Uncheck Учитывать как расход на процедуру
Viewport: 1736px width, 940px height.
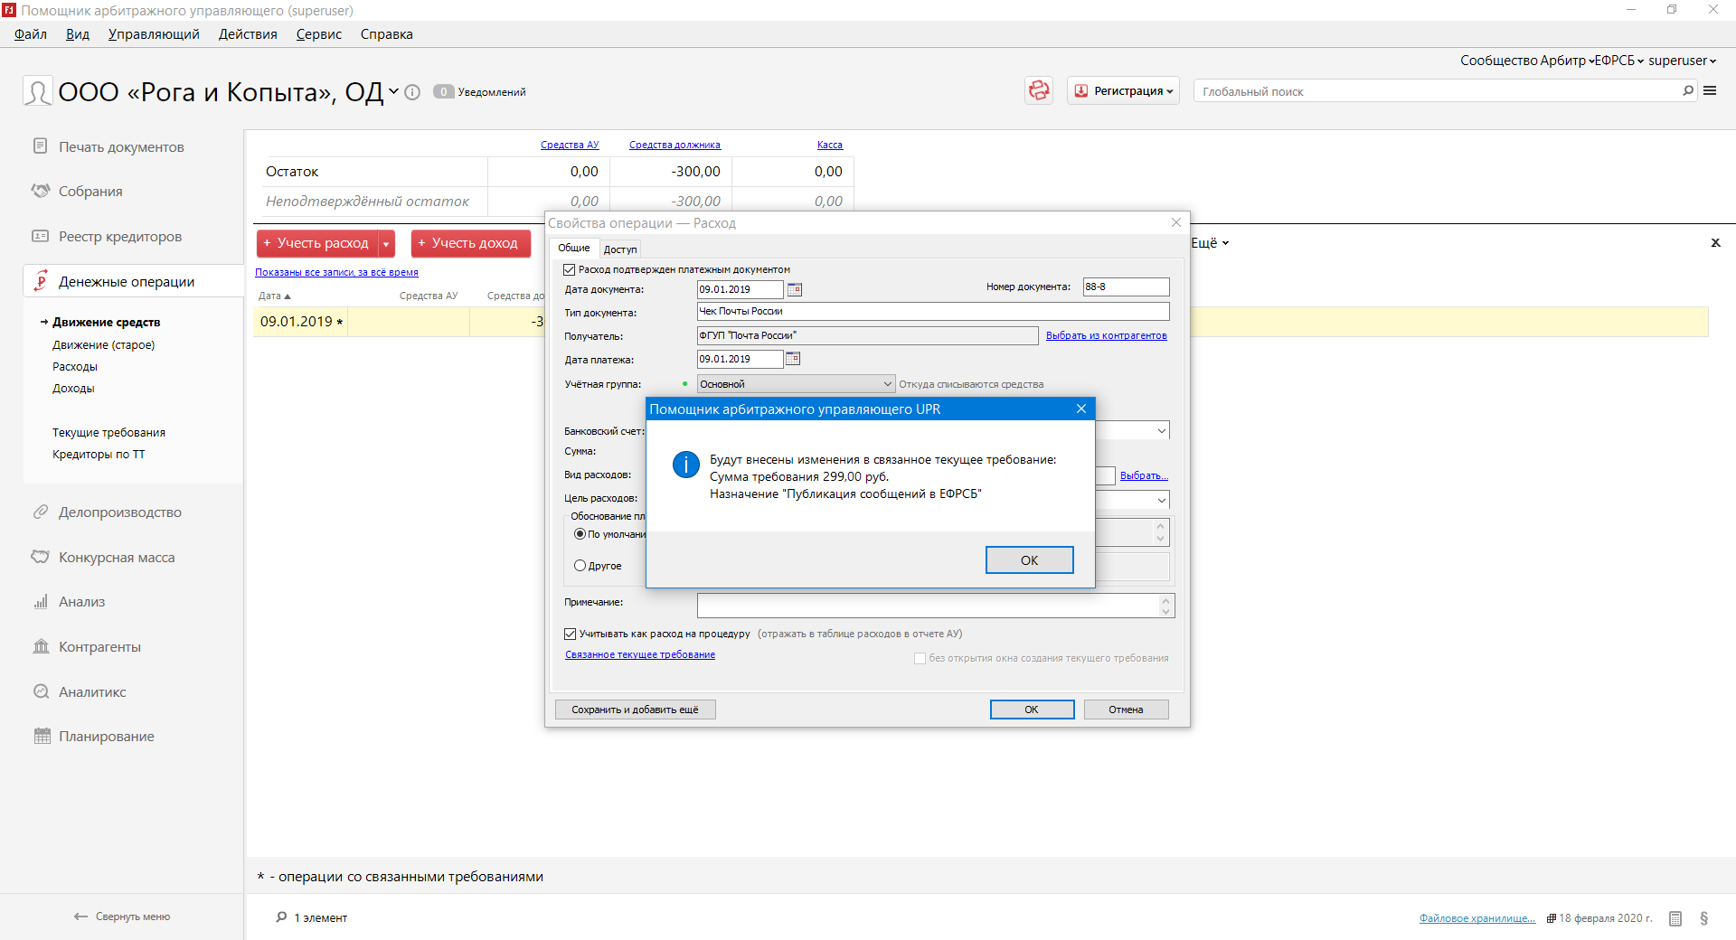click(x=571, y=634)
